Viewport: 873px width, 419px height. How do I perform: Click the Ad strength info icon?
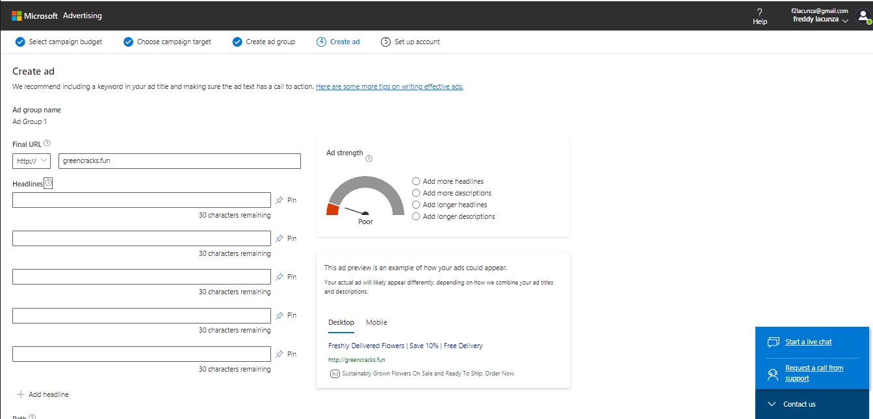pos(369,159)
